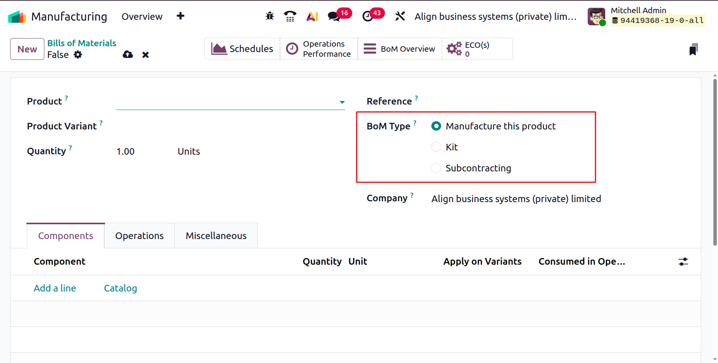The height and width of the screenshot is (363, 718).
Task: Click the Add a line link
Action: click(x=55, y=288)
